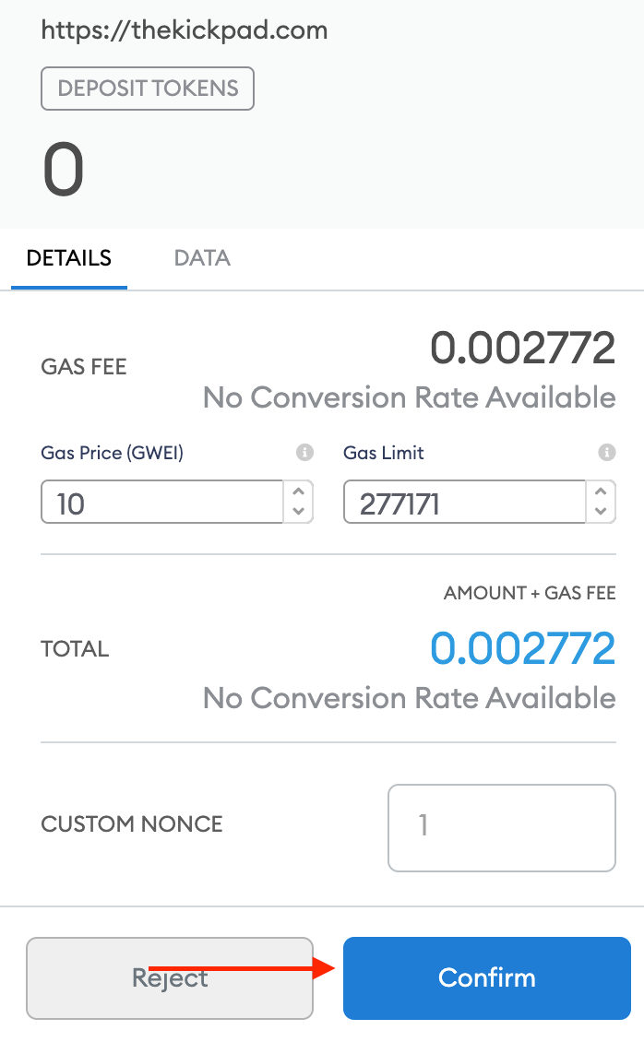Screen dimensions: 644x1042
Task: Decrease Gas Limit using its down arrow
Action: (x=602, y=510)
